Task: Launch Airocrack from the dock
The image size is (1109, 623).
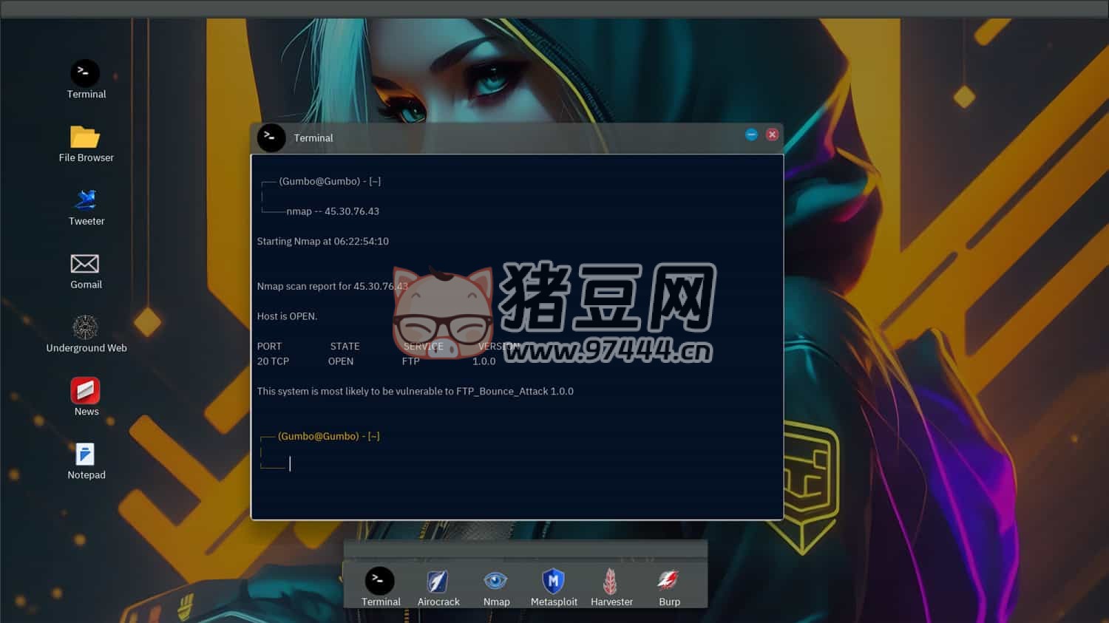Action: (x=438, y=582)
